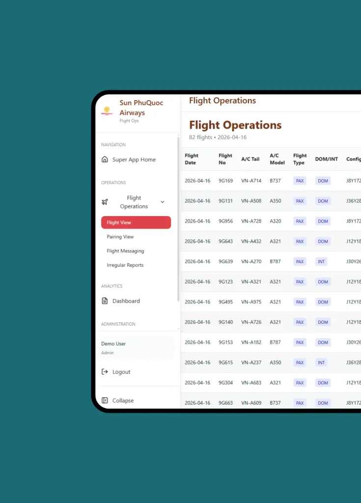
Task: Click the Logout arrow icon
Action: pos(105,372)
